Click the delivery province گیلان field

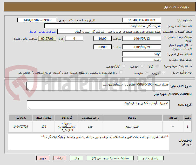(x=142, y=54)
